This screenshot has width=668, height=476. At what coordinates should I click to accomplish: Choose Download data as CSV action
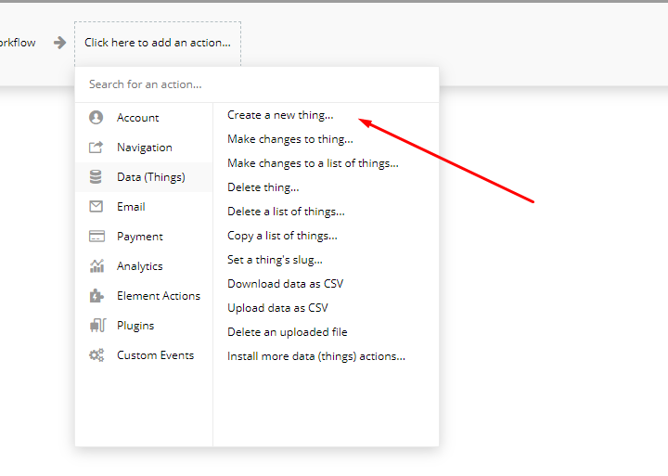pyautogui.click(x=285, y=284)
